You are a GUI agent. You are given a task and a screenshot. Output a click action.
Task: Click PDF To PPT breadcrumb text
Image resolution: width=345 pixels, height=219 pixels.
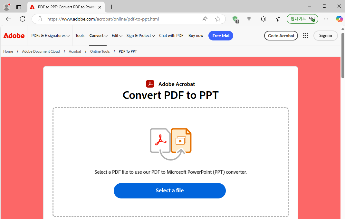(128, 51)
